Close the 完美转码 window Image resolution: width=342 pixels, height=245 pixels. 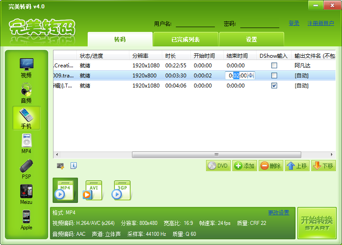coord(332,5)
